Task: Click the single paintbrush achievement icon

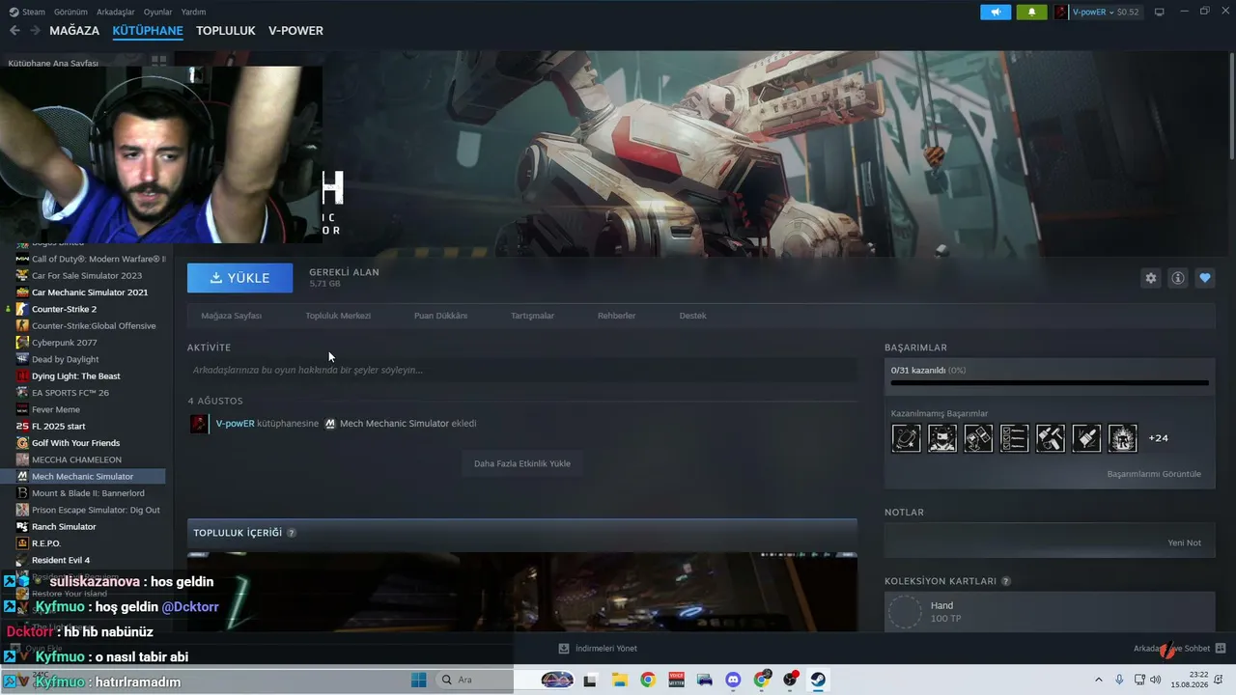Action: click(1086, 438)
